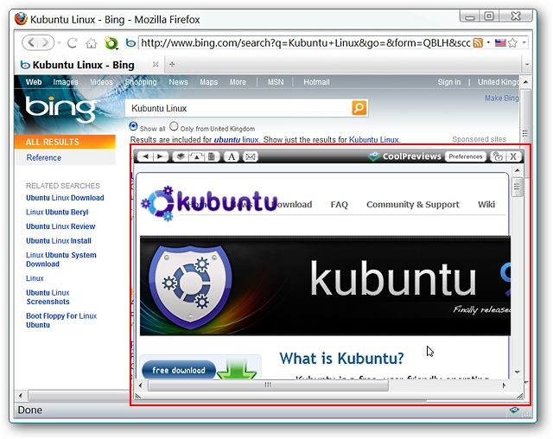Click the orange Bing search button

(x=359, y=107)
